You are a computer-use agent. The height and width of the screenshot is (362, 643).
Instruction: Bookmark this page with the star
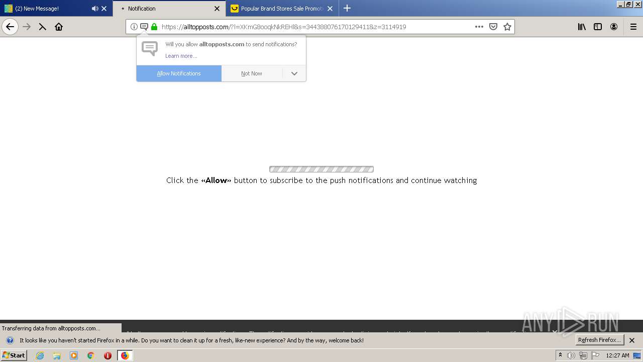click(x=507, y=27)
